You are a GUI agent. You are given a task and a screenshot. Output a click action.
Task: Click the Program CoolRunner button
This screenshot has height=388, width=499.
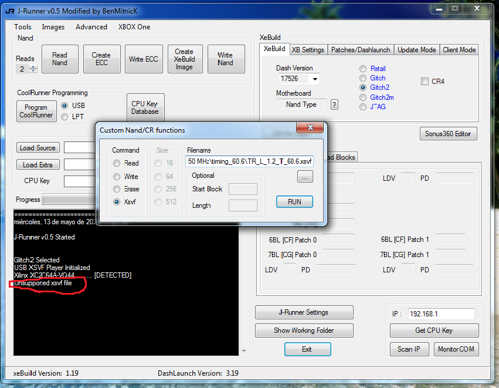coord(36,111)
